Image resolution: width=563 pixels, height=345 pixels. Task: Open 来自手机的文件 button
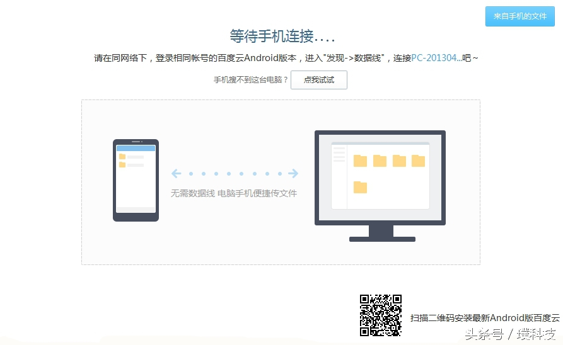click(x=520, y=16)
